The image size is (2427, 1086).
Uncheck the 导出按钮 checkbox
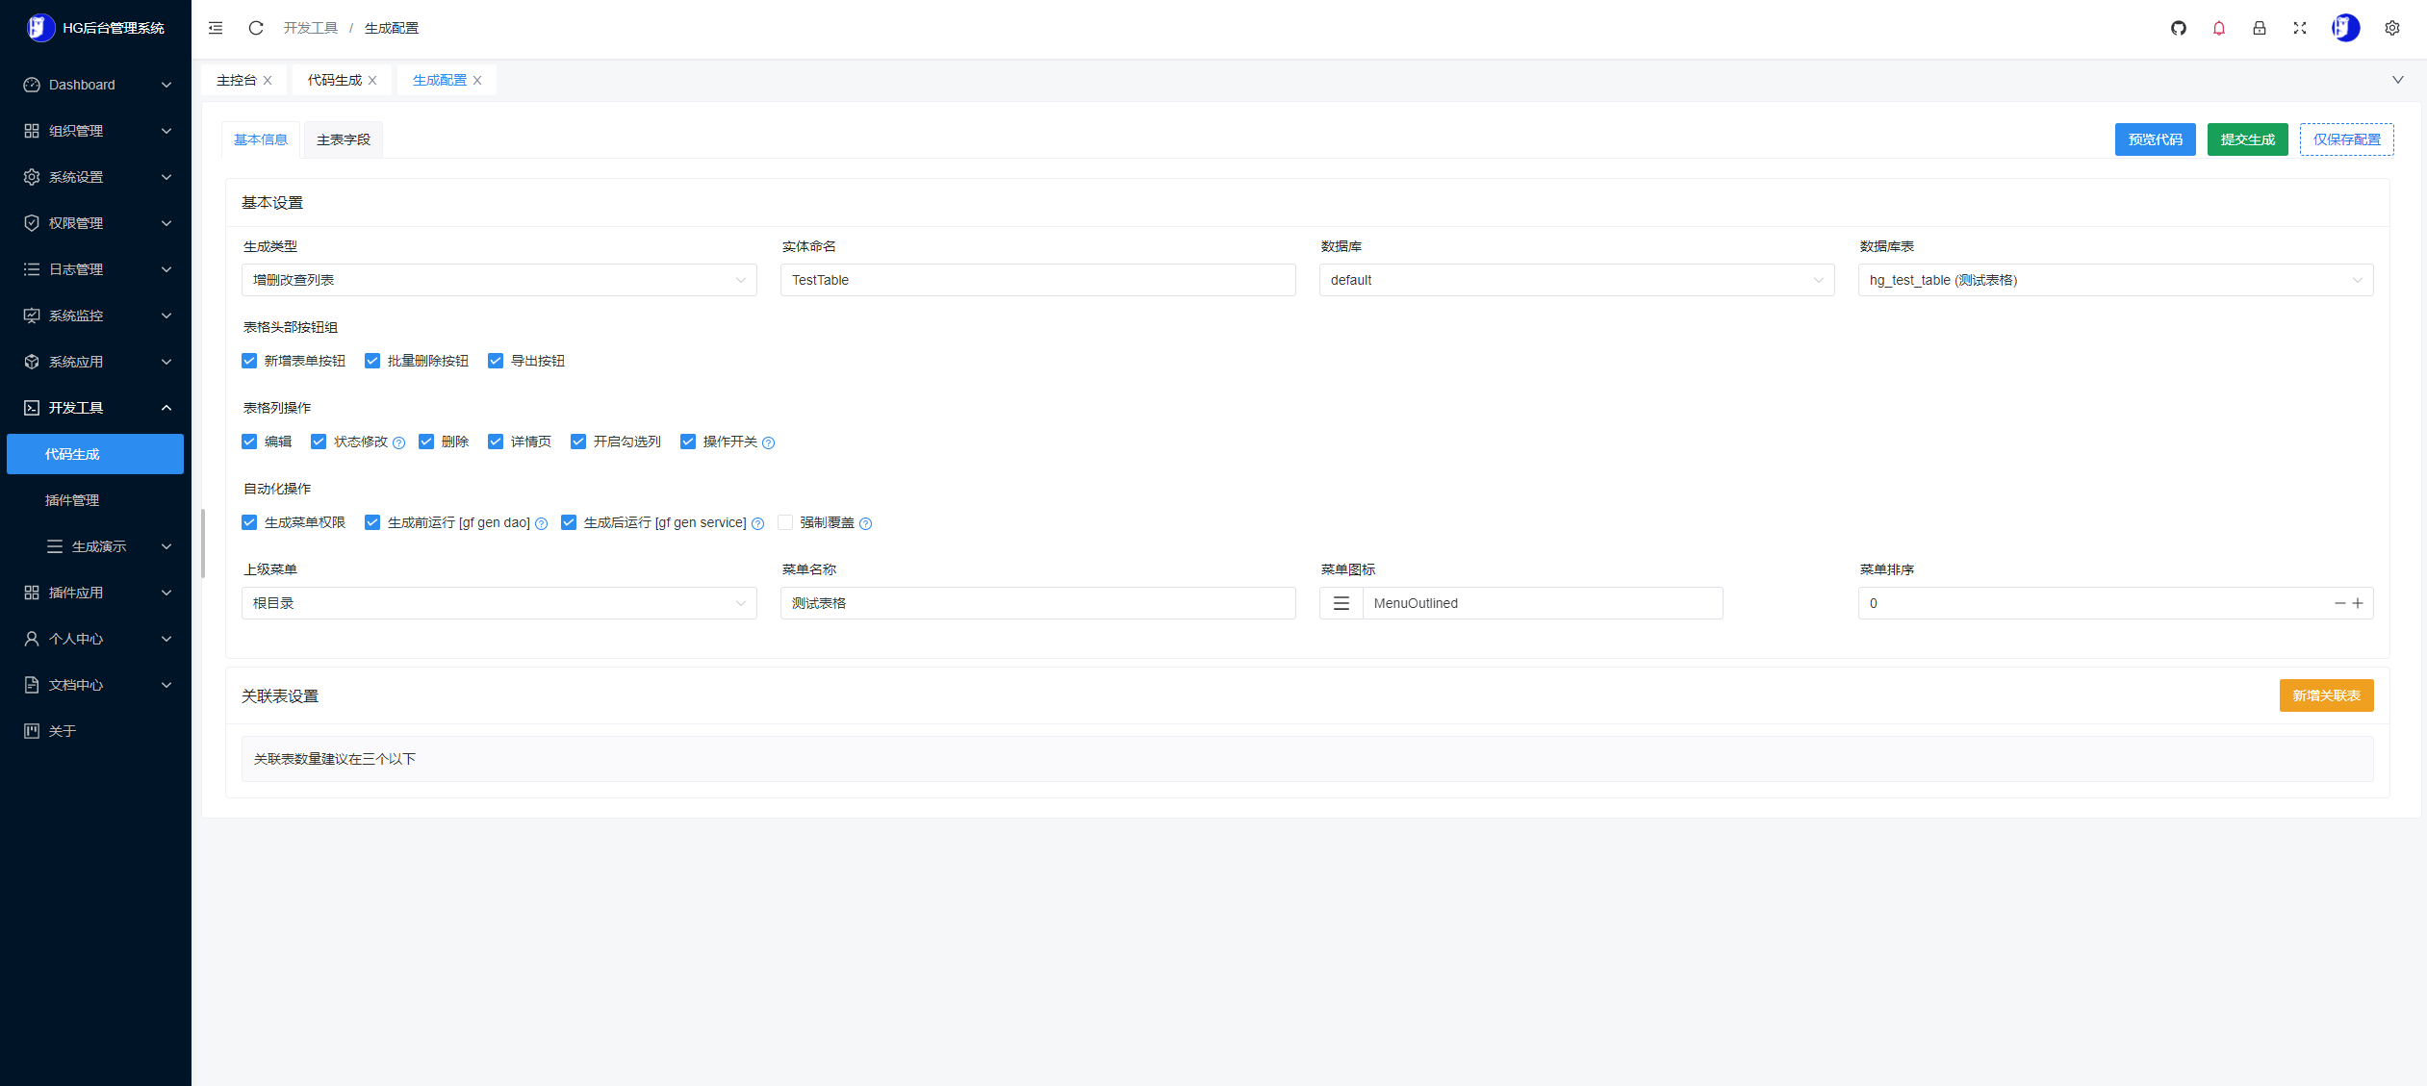[x=496, y=361]
